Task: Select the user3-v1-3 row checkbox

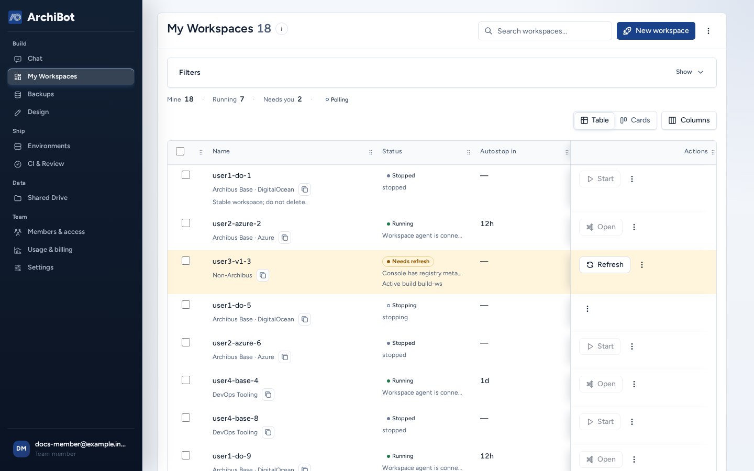Action: pyautogui.click(x=186, y=261)
